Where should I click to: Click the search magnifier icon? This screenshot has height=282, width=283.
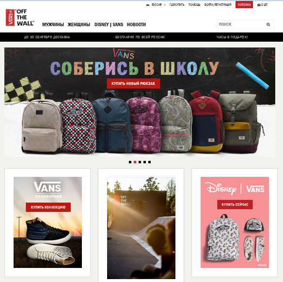pos(268,24)
